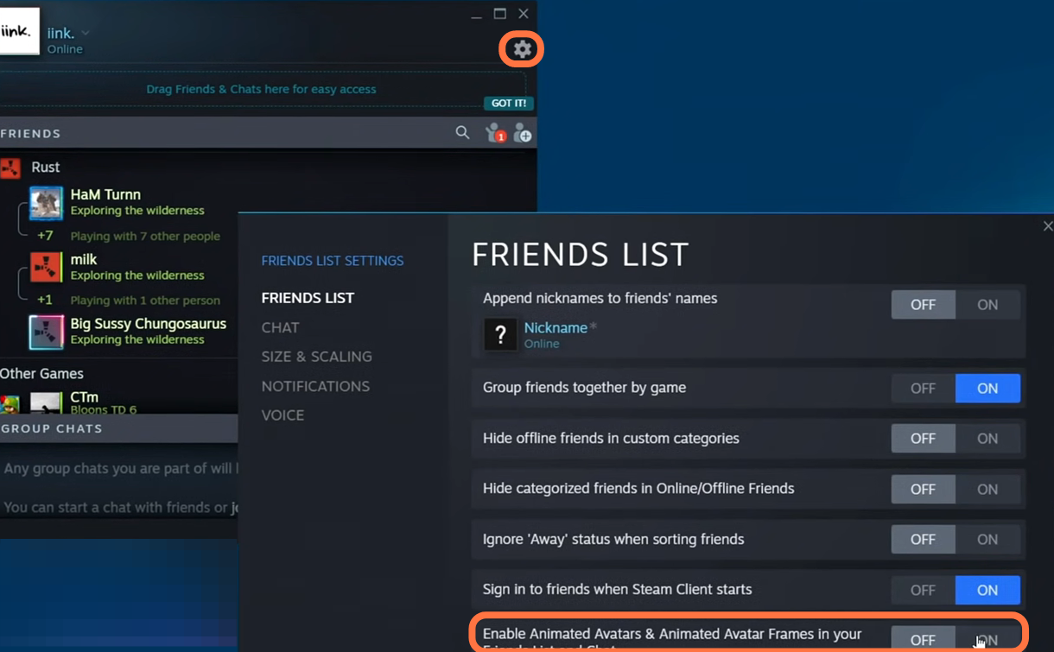The height and width of the screenshot is (652, 1054).
Task: Turn ON Animated Avatars & Avatar Frames
Action: (x=987, y=639)
